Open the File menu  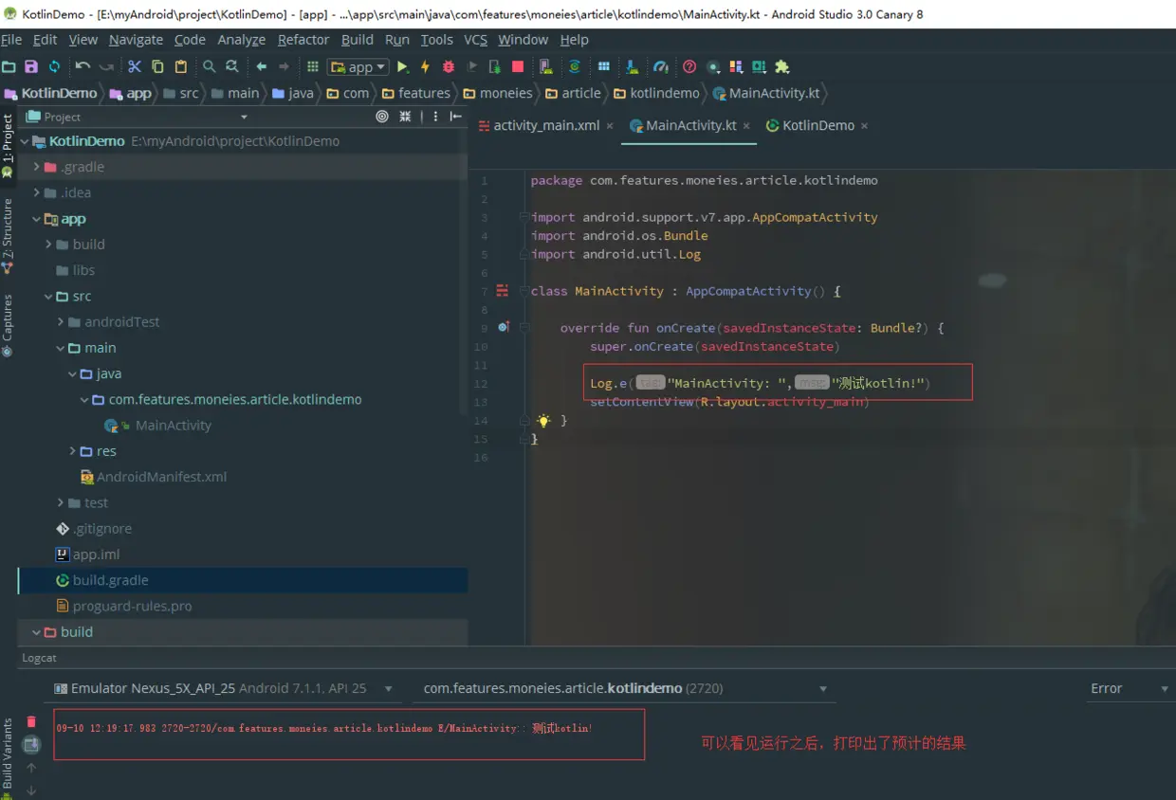click(x=11, y=40)
